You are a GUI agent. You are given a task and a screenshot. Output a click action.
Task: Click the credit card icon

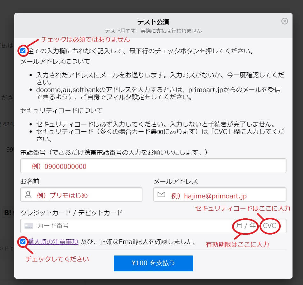(x=29, y=226)
